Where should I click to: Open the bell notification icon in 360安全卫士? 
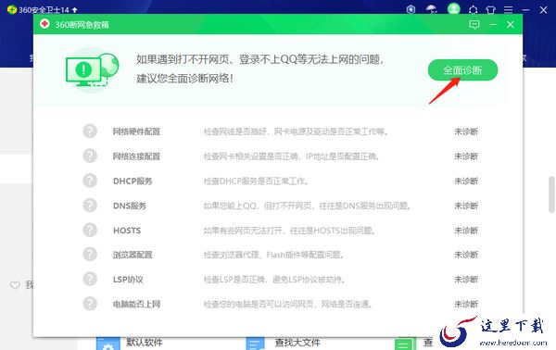(x=473, y=10)
